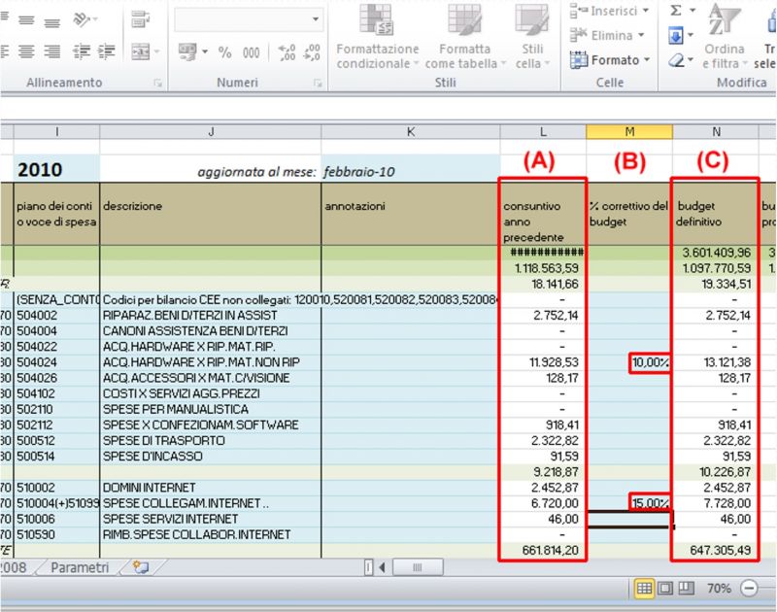Open the Stili cella gallery
This screenshot has height=612, width=777.
(x=532, y=37)
